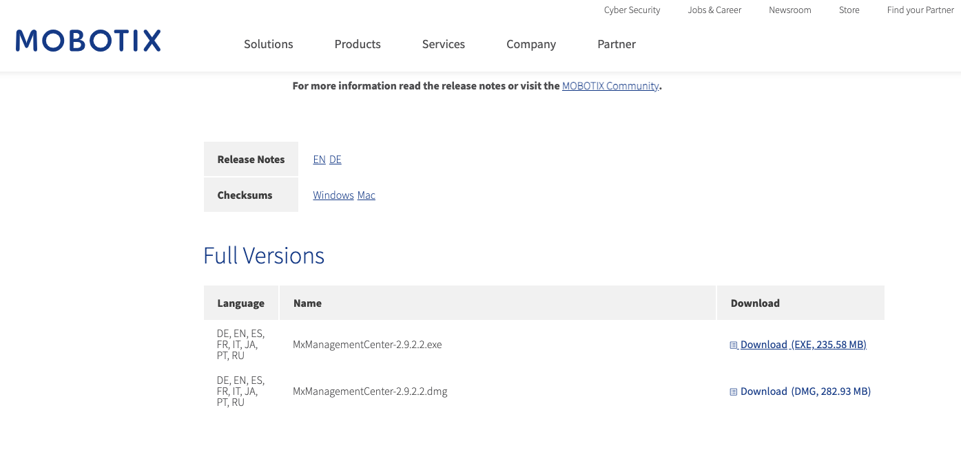Click the MOBOTIX logo
961x452 pixels.
pyautogui.click(x=88, y=41)
